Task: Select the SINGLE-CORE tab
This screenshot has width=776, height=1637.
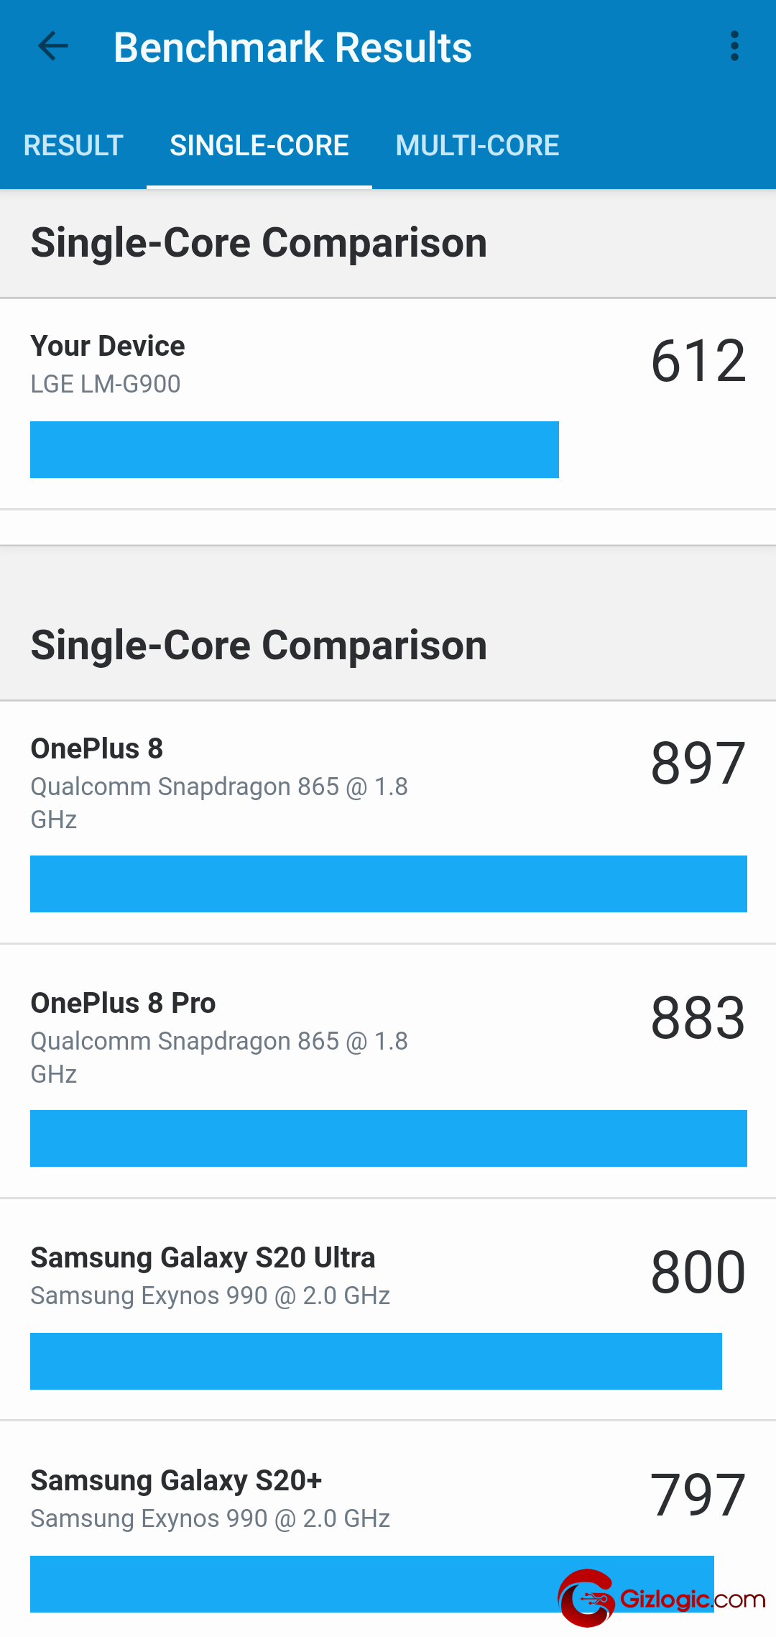Action: (x=259, y=145)
